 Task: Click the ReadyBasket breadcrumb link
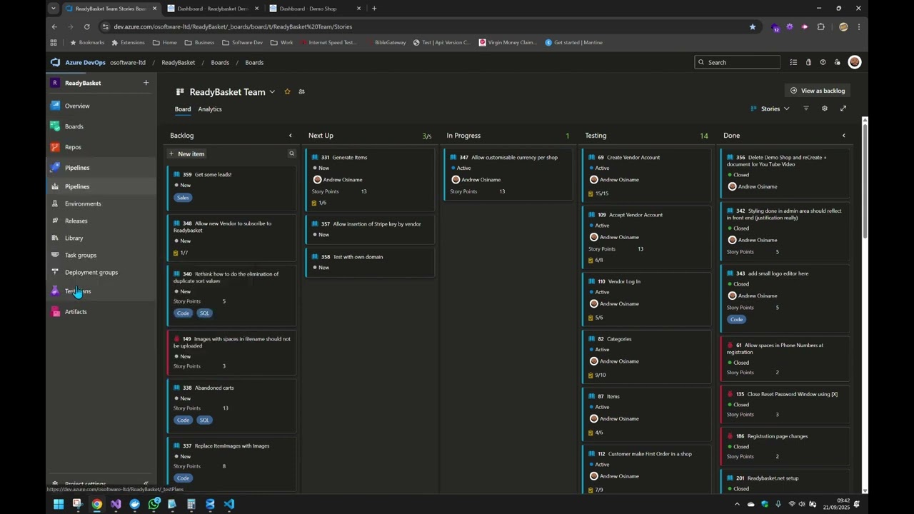tap(179, 62)
